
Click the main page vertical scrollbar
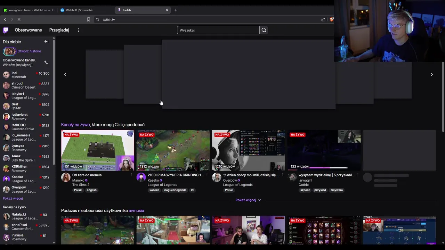pyautogui.click(x=443, y=97)
